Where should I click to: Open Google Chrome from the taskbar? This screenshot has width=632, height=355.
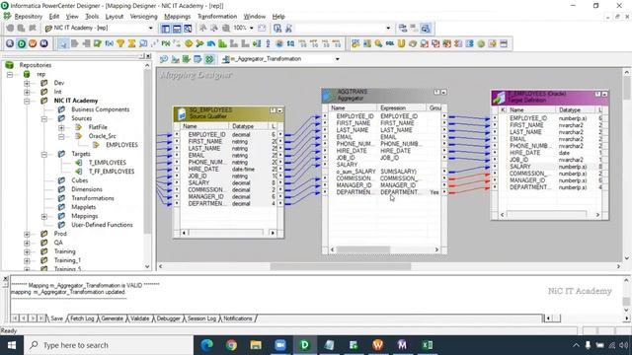click(x=231, y=345)
